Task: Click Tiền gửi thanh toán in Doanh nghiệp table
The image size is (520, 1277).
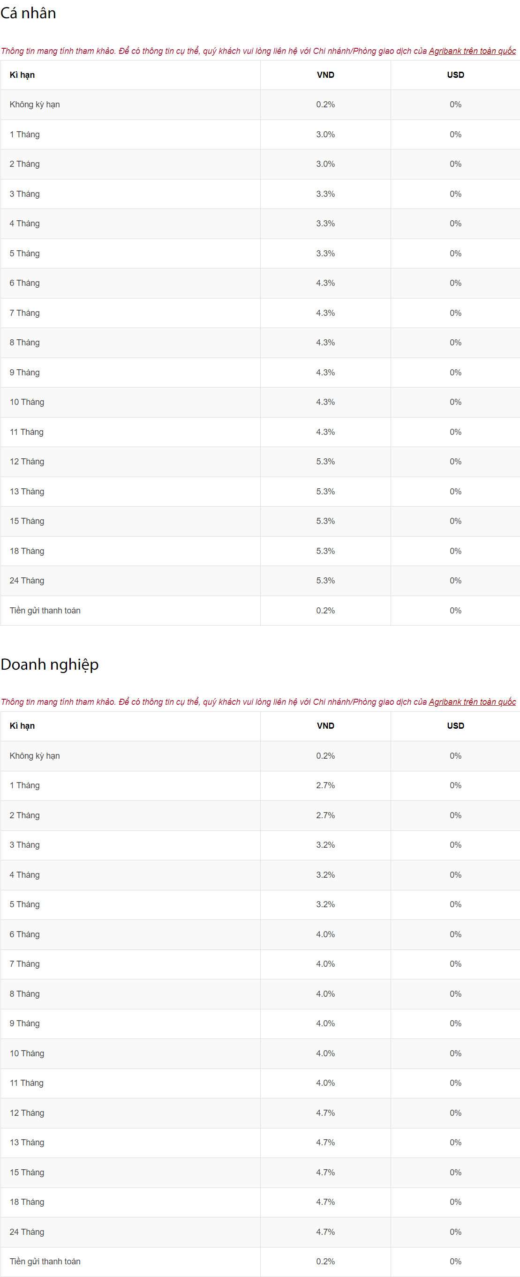Action: [45, 1261]
